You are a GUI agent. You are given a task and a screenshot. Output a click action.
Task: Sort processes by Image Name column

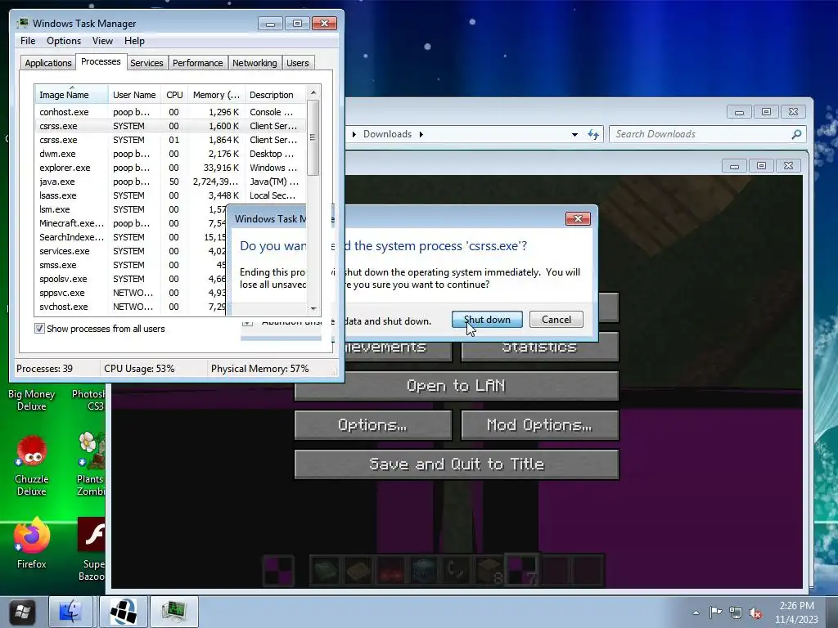(71, 95)
